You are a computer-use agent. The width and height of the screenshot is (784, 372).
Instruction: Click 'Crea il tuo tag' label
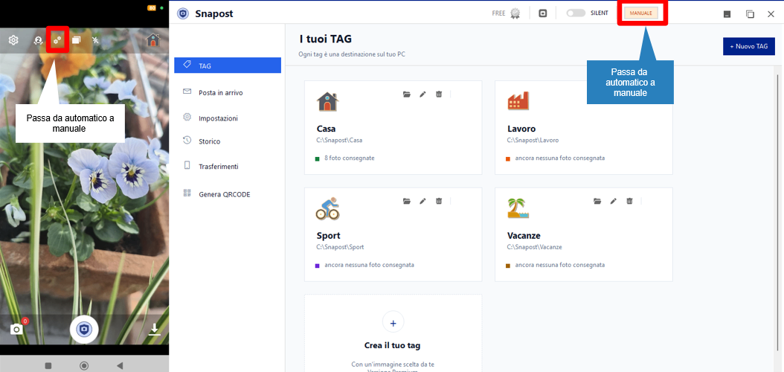click(x=393, y=345)
